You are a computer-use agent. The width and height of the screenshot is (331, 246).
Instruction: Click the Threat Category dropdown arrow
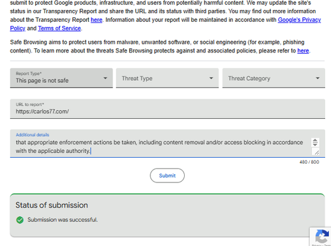click(x=318, y=78)
